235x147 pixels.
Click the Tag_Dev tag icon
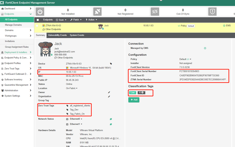(x=67, y=110)
